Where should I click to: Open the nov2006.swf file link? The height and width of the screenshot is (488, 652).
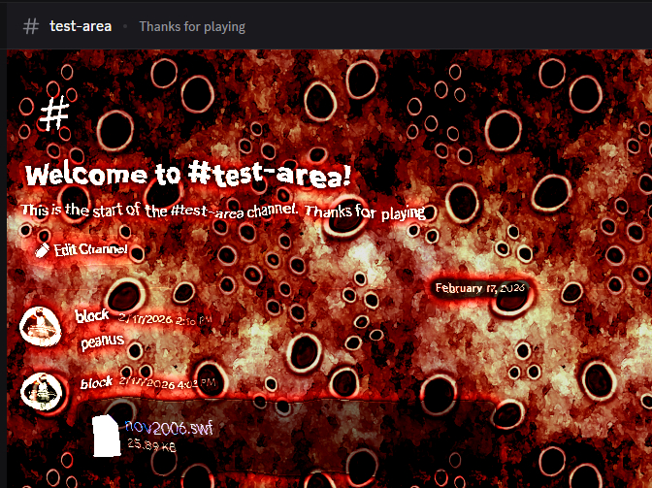pyautogui.click(x=169, y=427)
